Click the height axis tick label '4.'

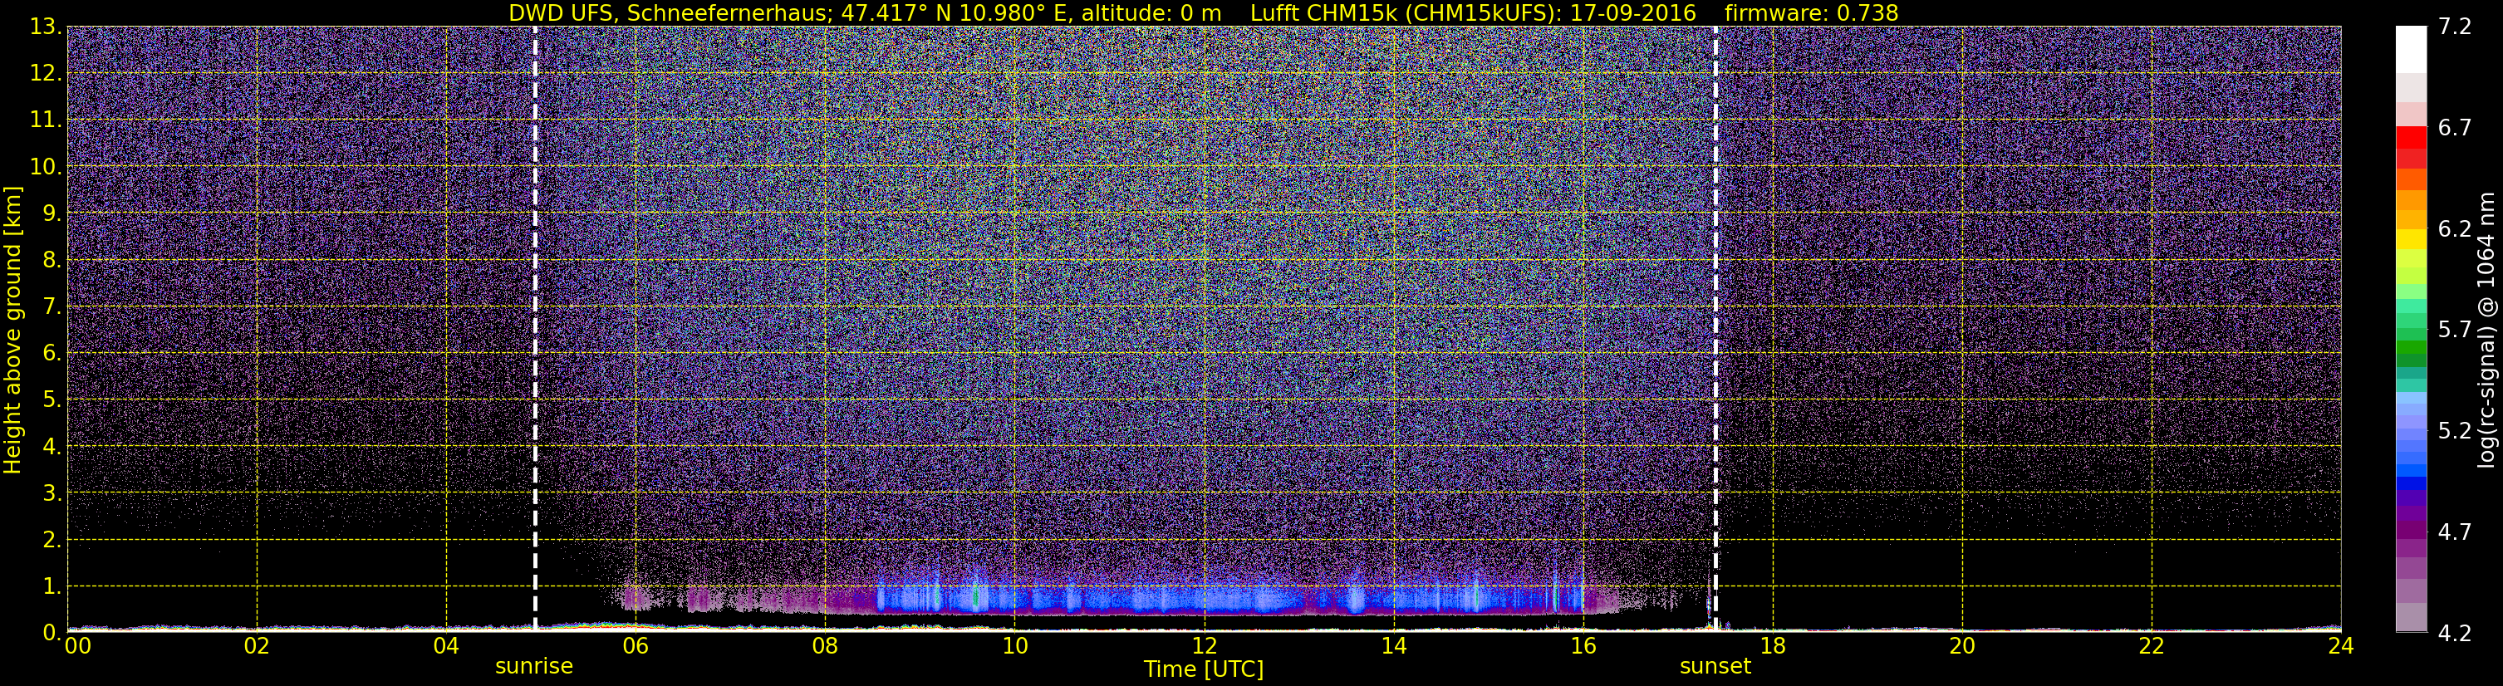[52, 446]
